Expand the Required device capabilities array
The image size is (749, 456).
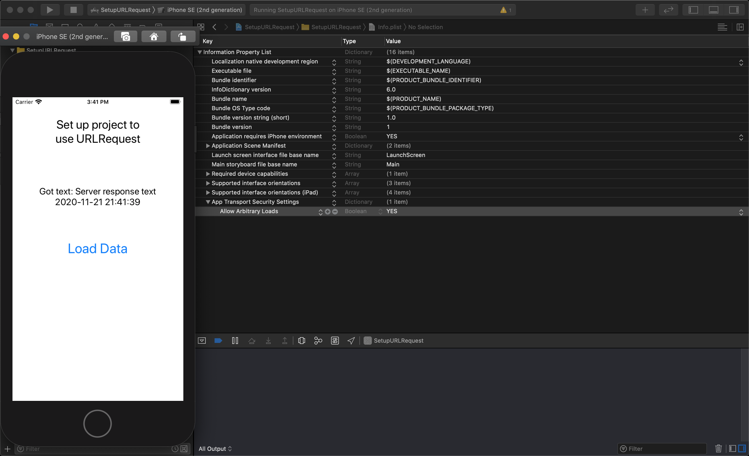click(208, 174)
